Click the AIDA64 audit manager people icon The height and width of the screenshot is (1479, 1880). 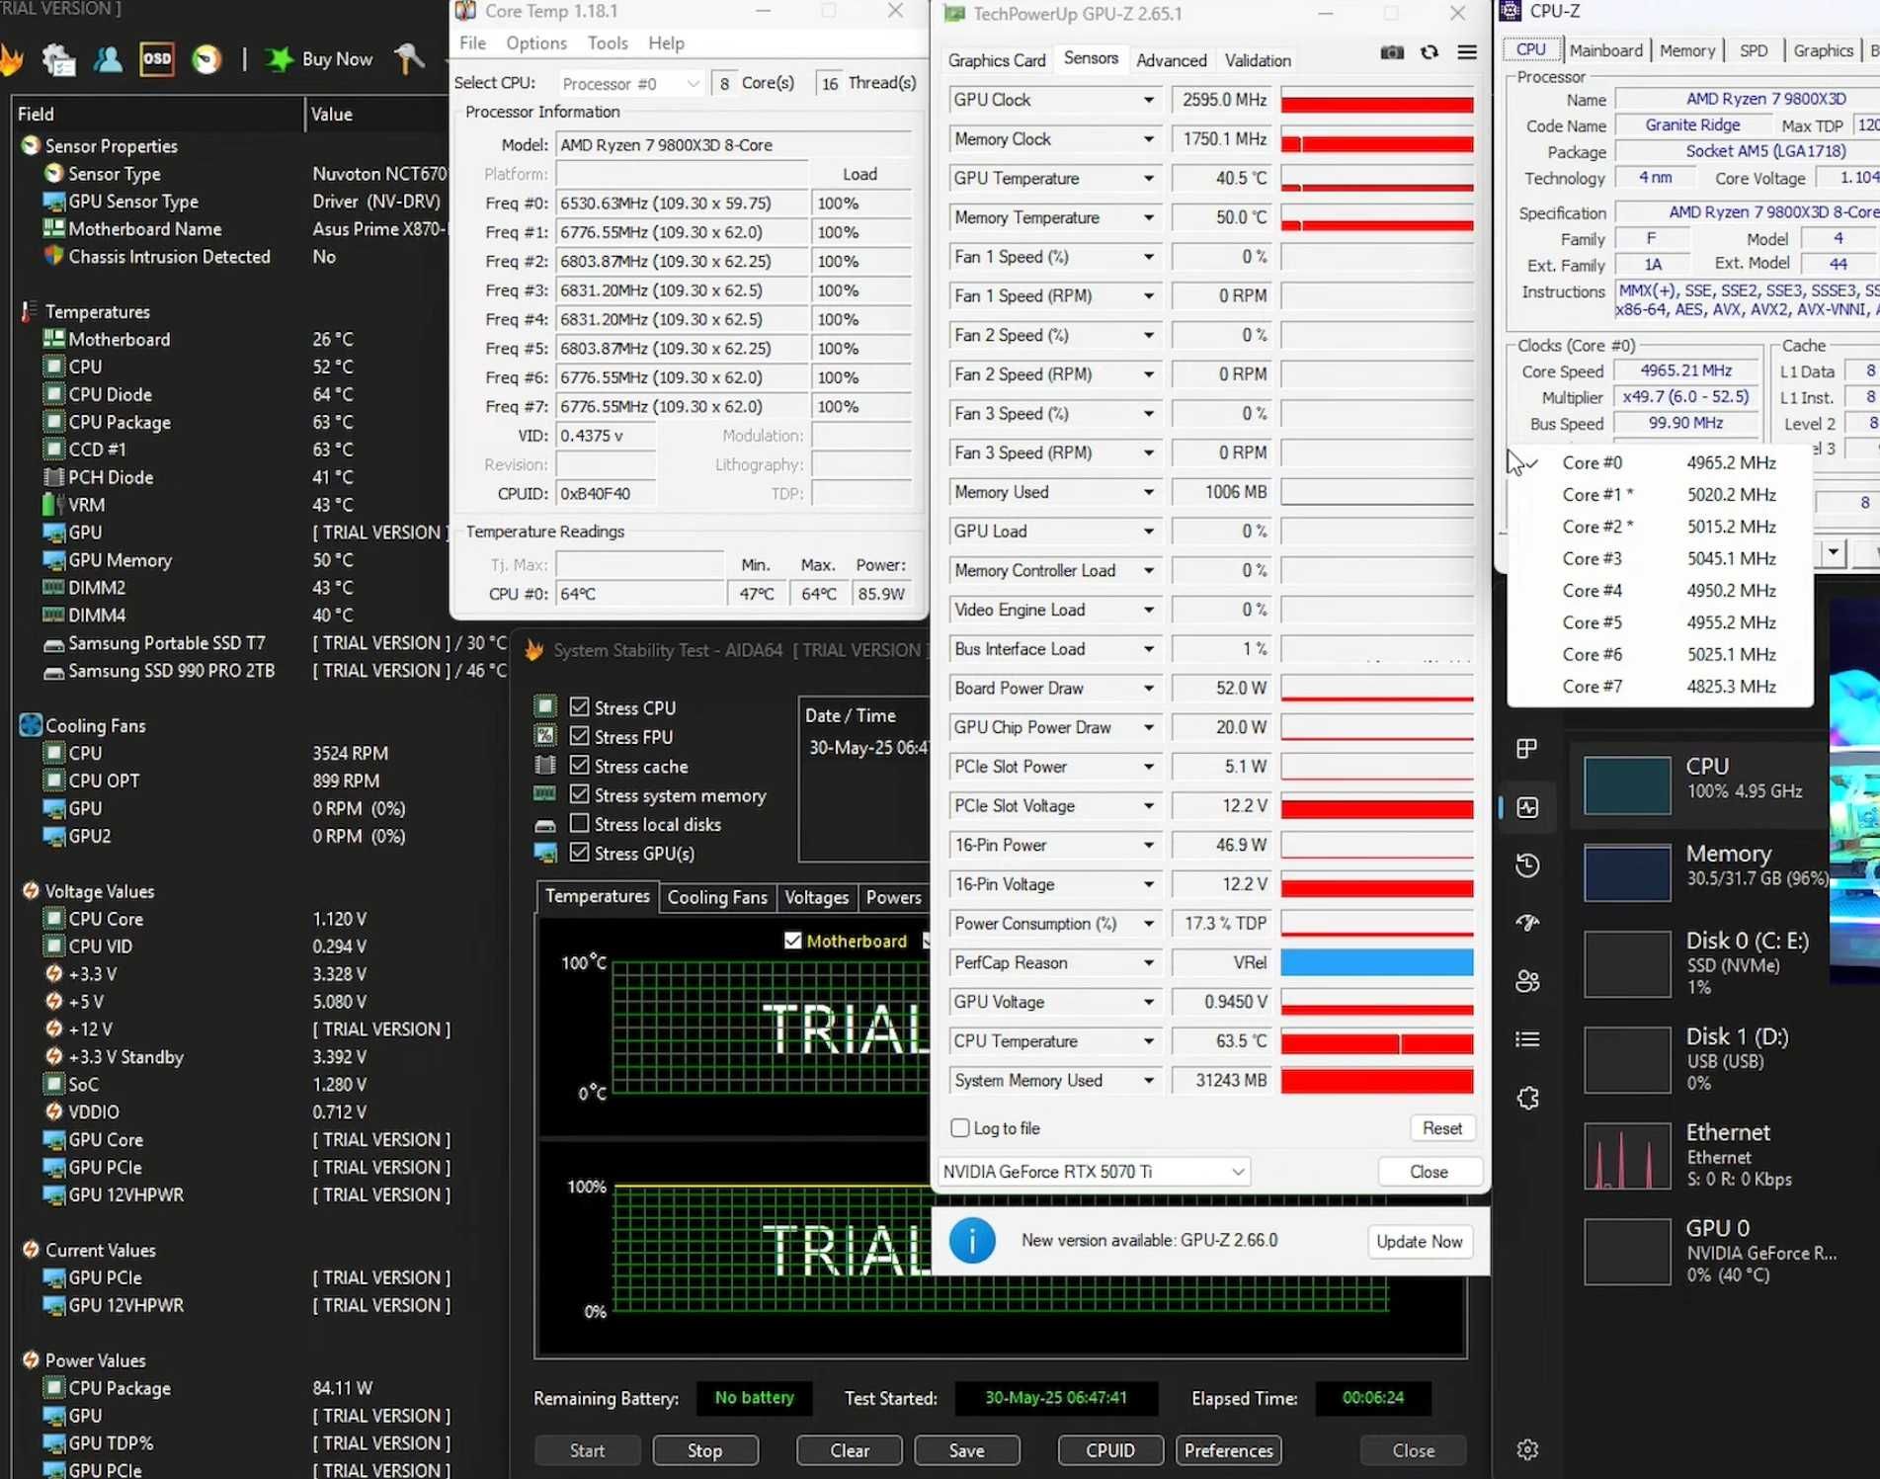pyautogui.click(x=108, y=59)
